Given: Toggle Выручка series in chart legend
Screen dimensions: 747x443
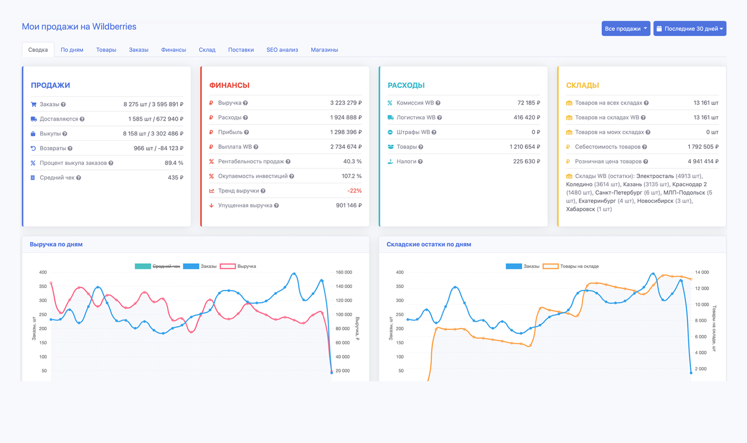Looking at the screenshot, I should tap(238, 266).
